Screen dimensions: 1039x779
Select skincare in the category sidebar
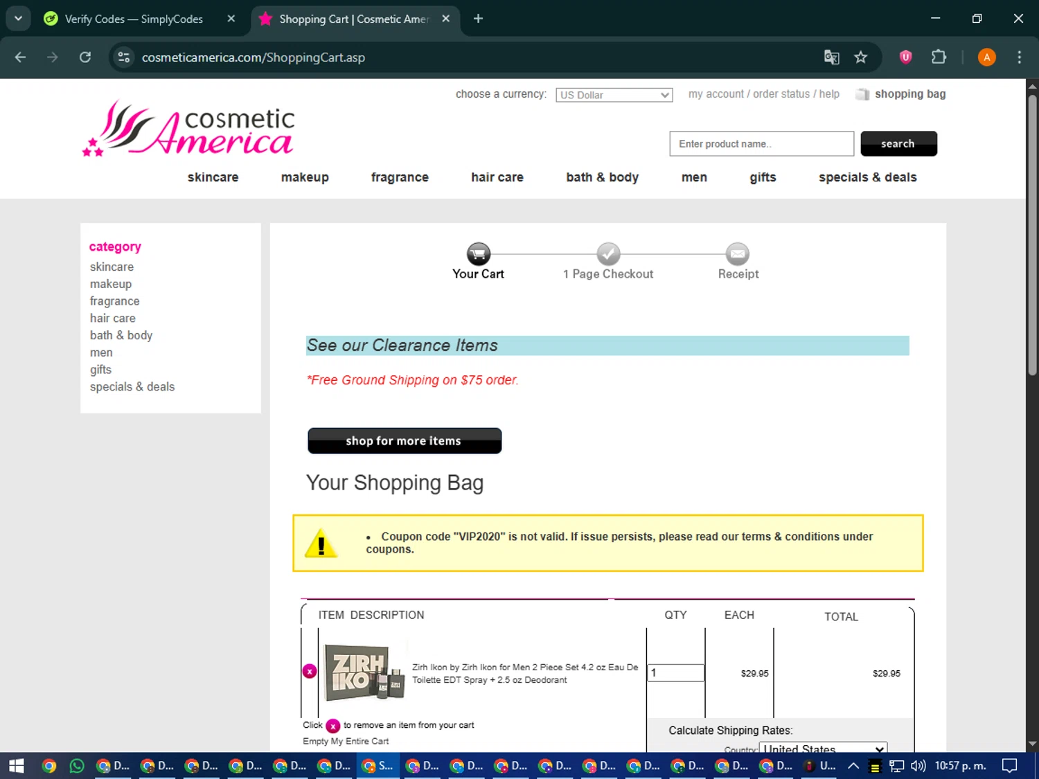click(x=112, y=267)
